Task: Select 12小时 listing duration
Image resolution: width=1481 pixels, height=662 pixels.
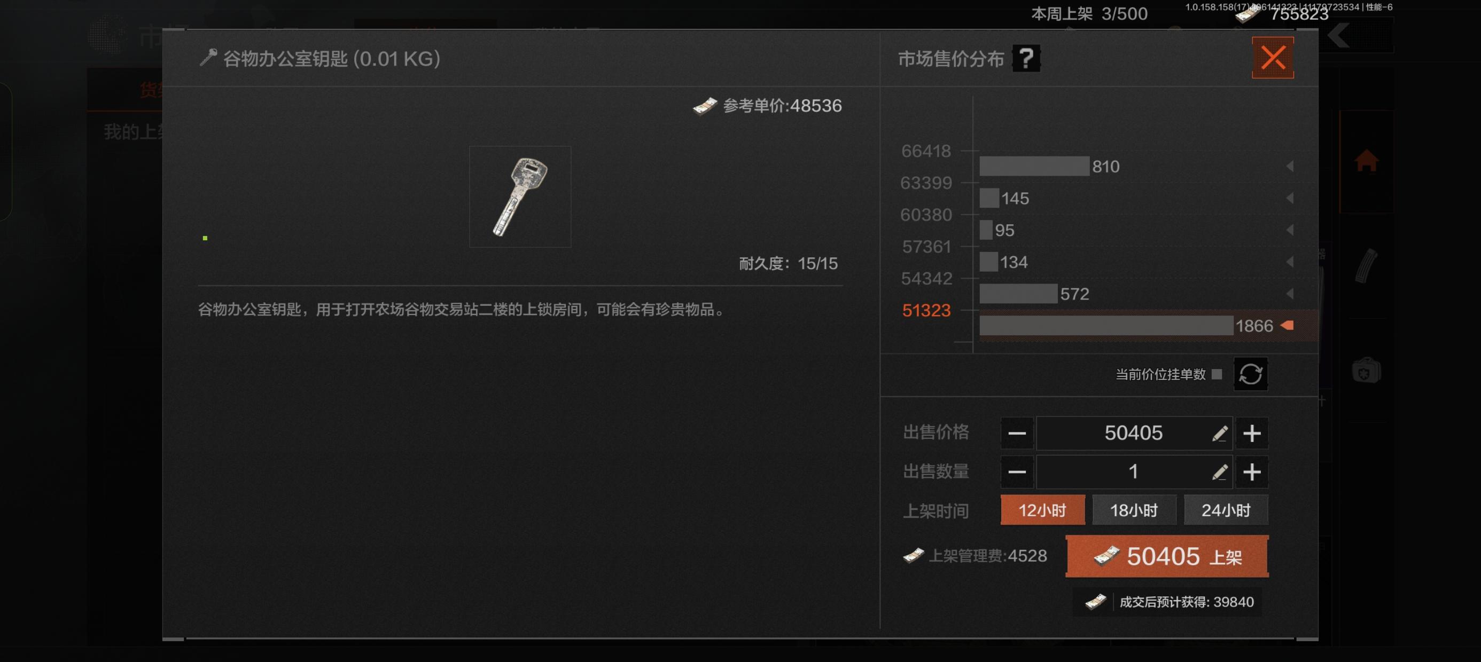Action: click(1042, 510)
